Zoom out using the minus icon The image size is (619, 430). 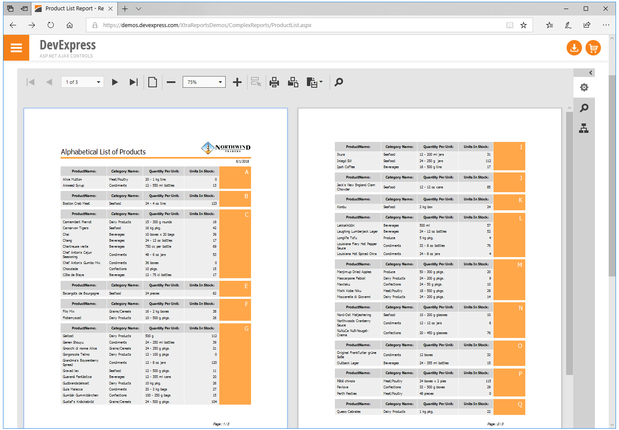tap(171, 82)
